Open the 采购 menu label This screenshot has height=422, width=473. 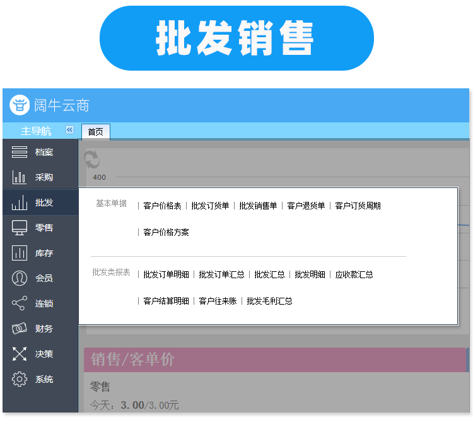click(44, 177)
